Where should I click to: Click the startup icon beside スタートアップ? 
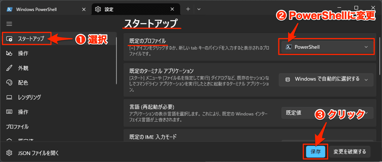point(9,39)
